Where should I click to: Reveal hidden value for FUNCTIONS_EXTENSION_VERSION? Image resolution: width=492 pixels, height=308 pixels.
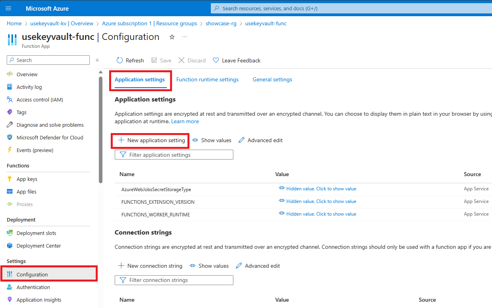tap(318, 201)
